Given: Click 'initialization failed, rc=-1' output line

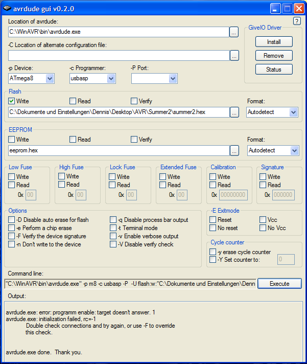Looking at the screenshot, I should coord(51,319).
